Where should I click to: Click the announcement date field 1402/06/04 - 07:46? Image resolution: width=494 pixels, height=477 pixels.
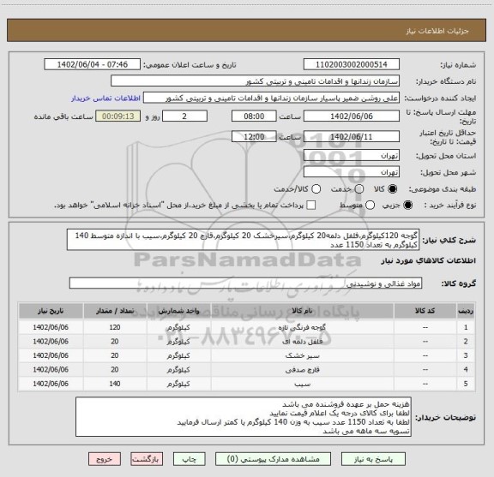coord(93,64)
